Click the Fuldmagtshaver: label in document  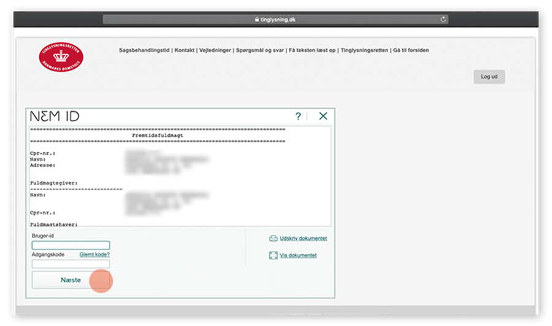tap(54, 224)
